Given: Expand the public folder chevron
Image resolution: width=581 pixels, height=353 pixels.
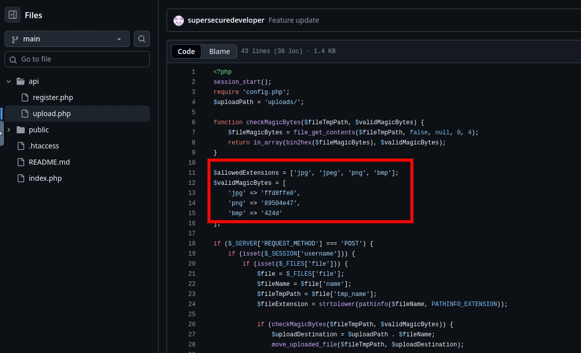Looking at the screenshot, I should click(x=9, y=130).
